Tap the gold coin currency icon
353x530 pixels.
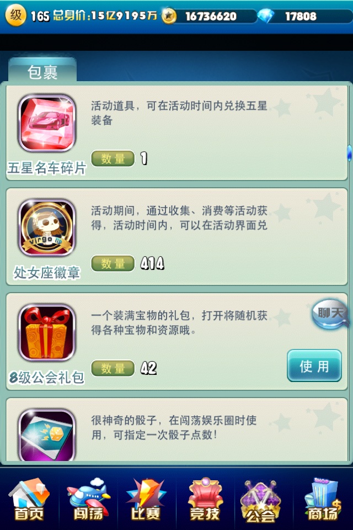pyautogui.click(x=169, y=16)
